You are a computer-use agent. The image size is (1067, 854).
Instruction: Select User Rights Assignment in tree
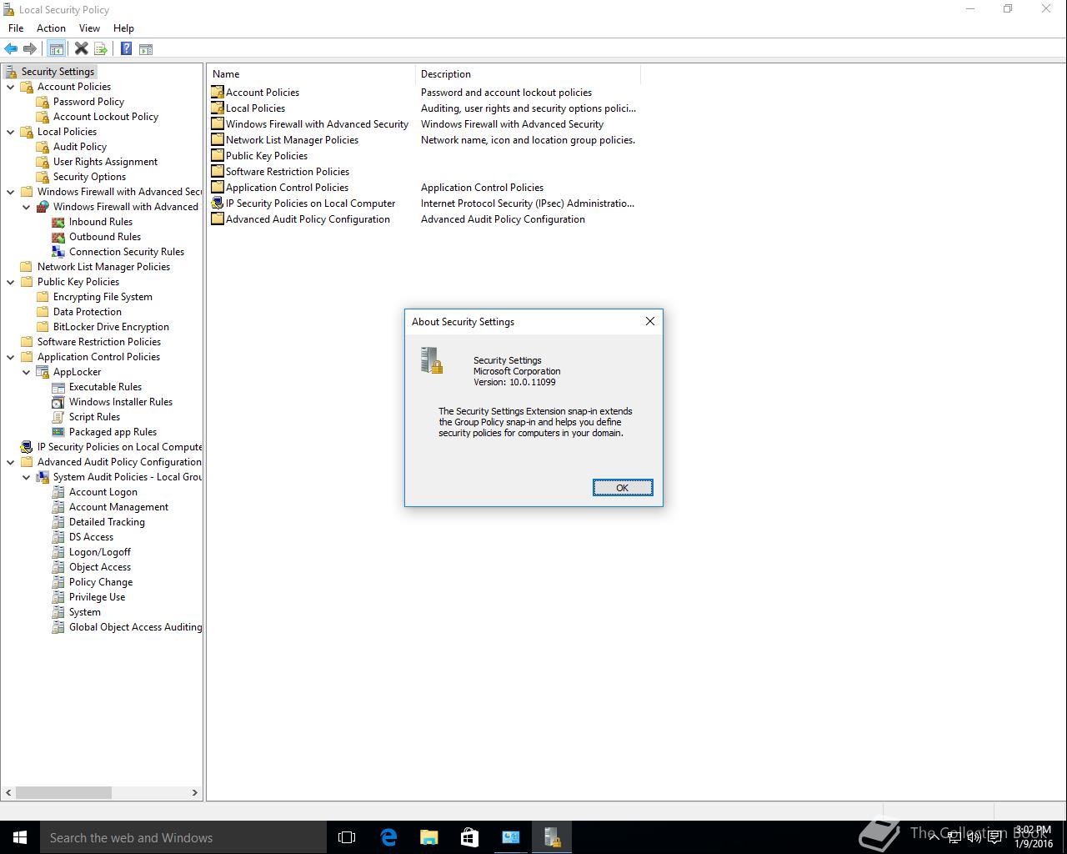click(x=105, y=162)
